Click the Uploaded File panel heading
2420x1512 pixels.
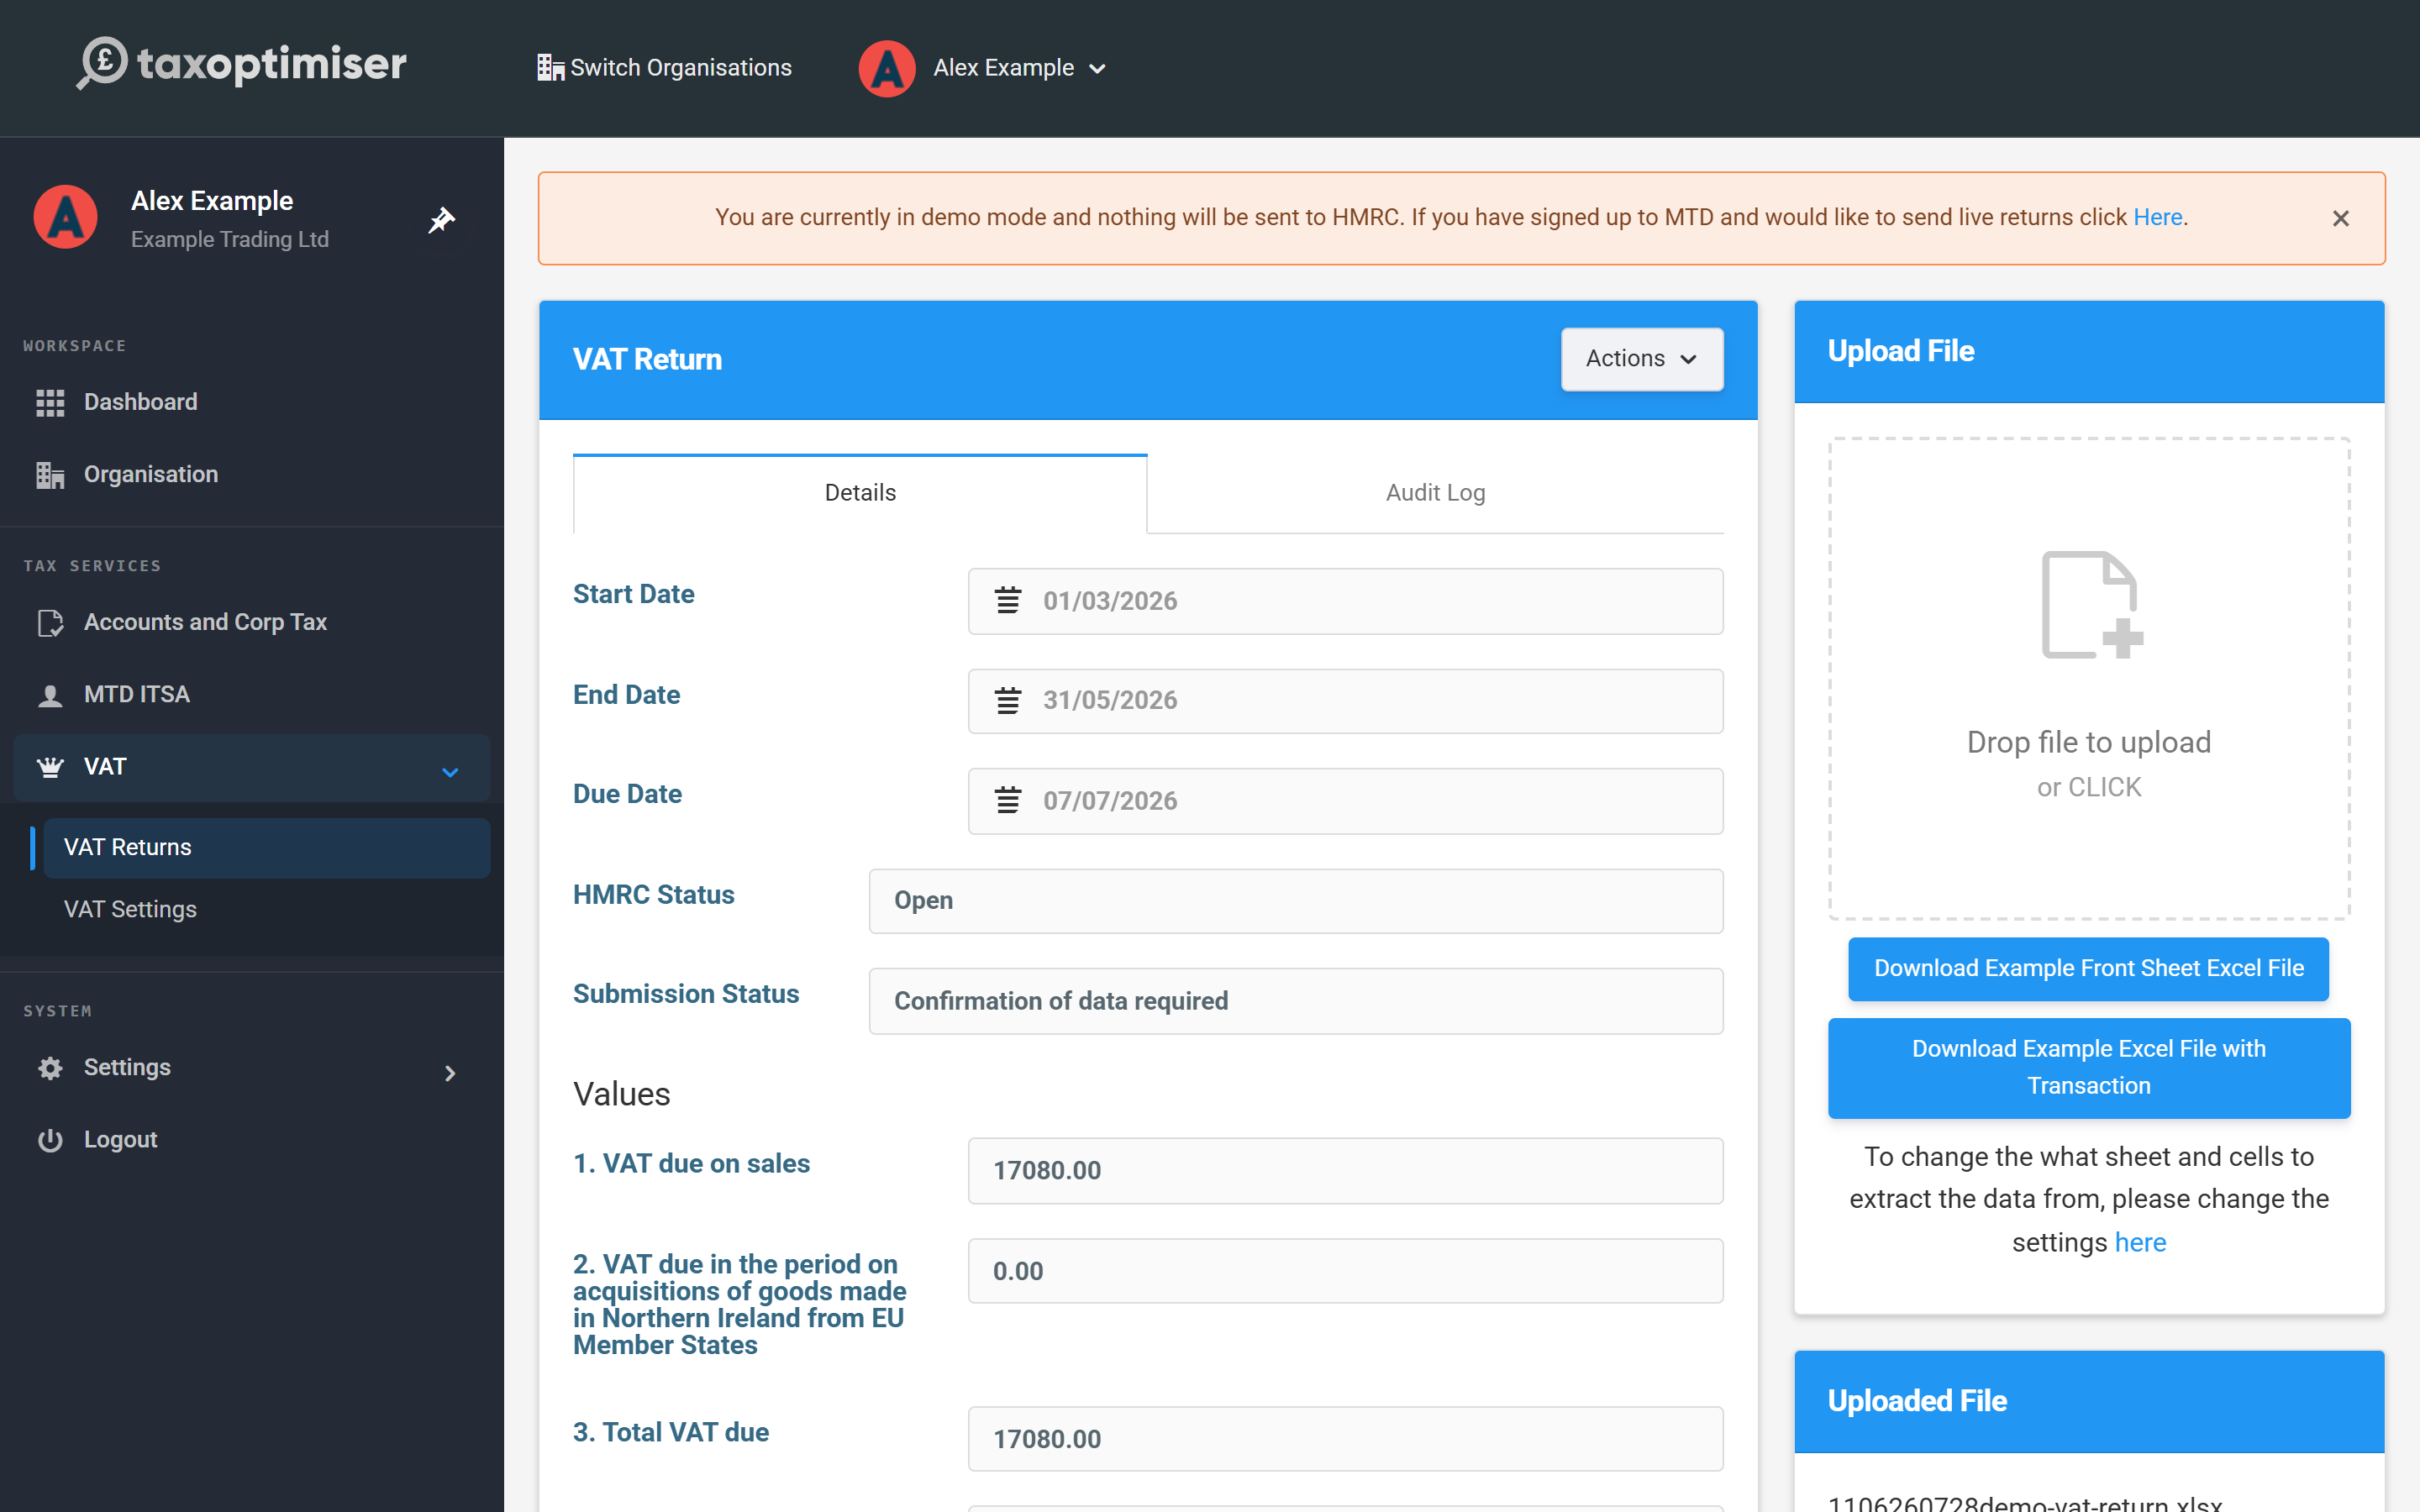[1917, 1401]
